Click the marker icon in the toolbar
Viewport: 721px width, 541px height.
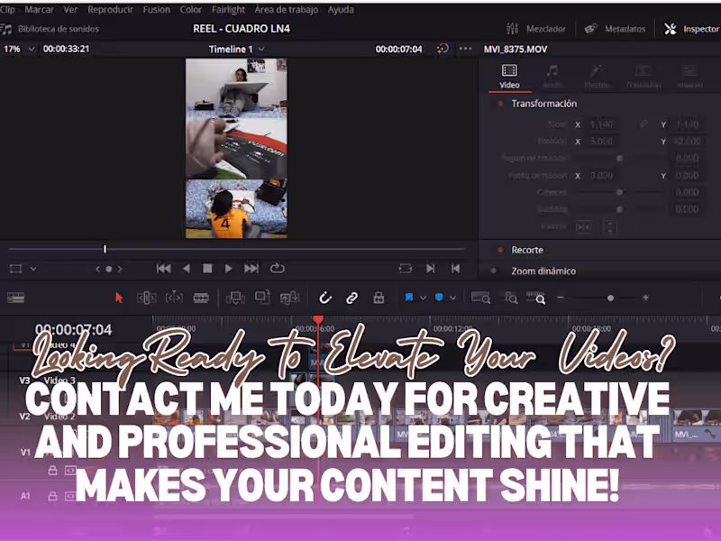point(439,298)
